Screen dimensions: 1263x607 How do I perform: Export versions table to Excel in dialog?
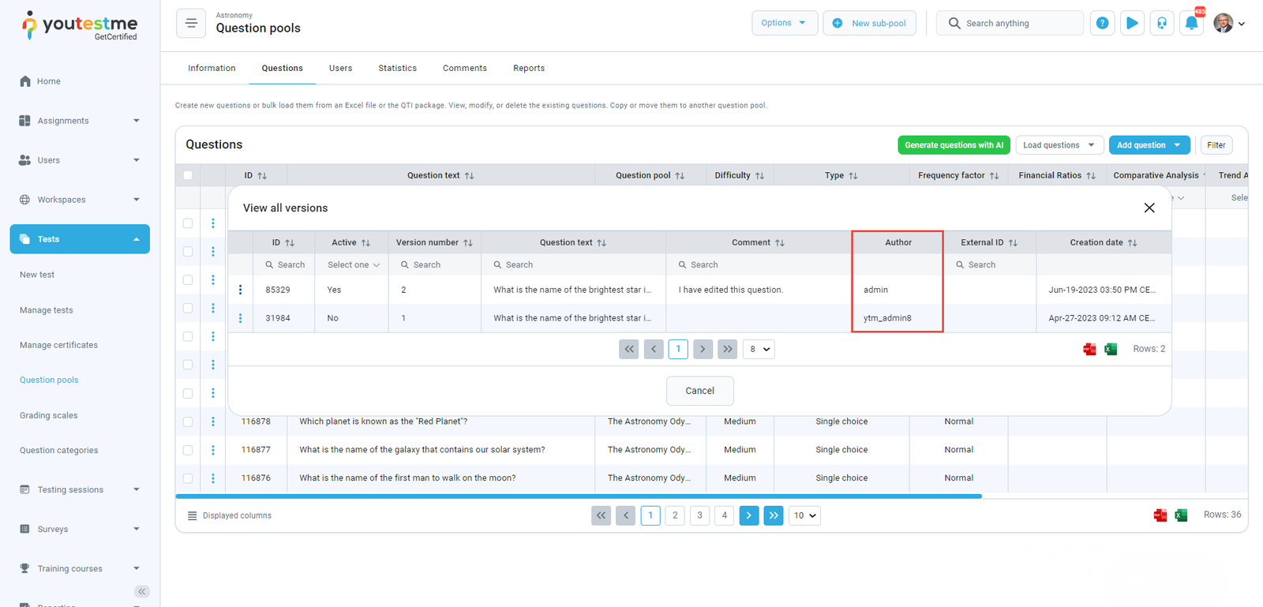tap(1111, 349)
